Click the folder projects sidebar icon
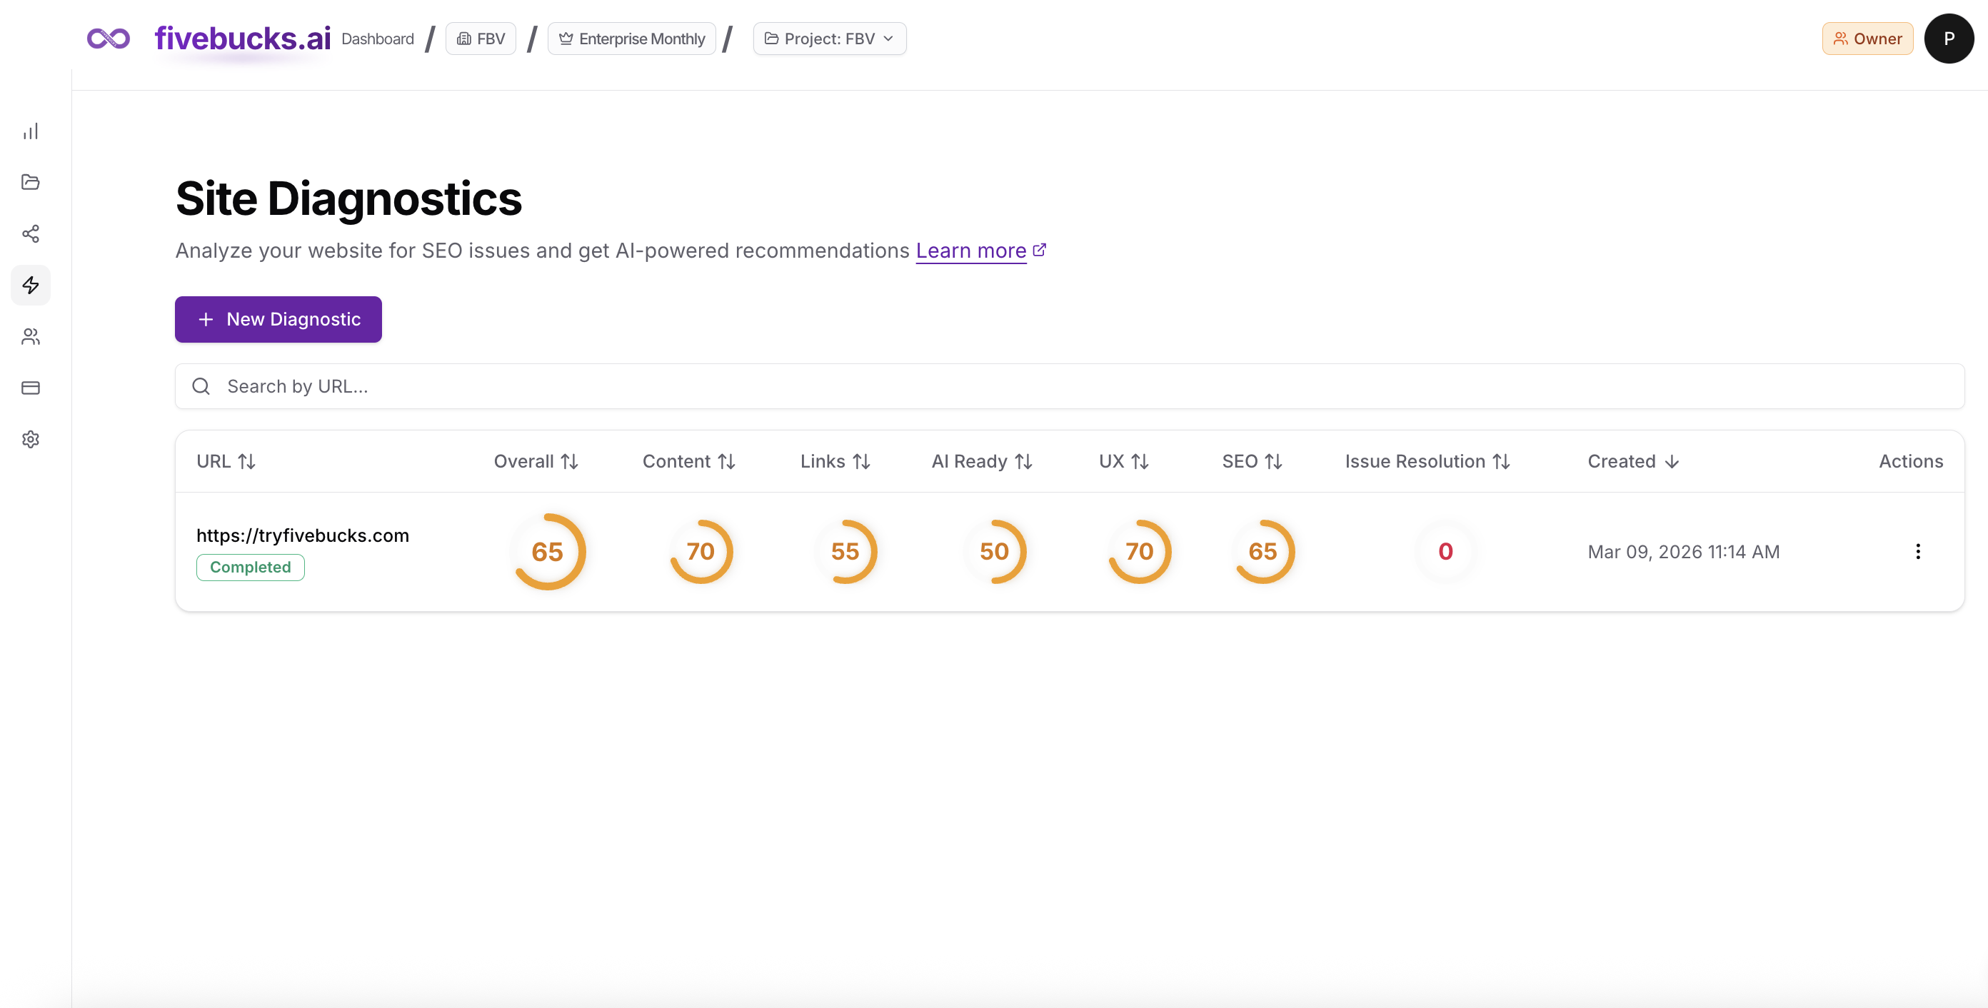1988x1008 pixels. (30, 182)
